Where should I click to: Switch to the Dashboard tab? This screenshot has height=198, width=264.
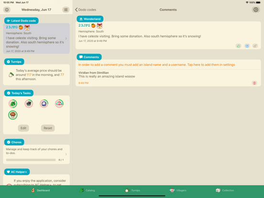tap(40, 190)
